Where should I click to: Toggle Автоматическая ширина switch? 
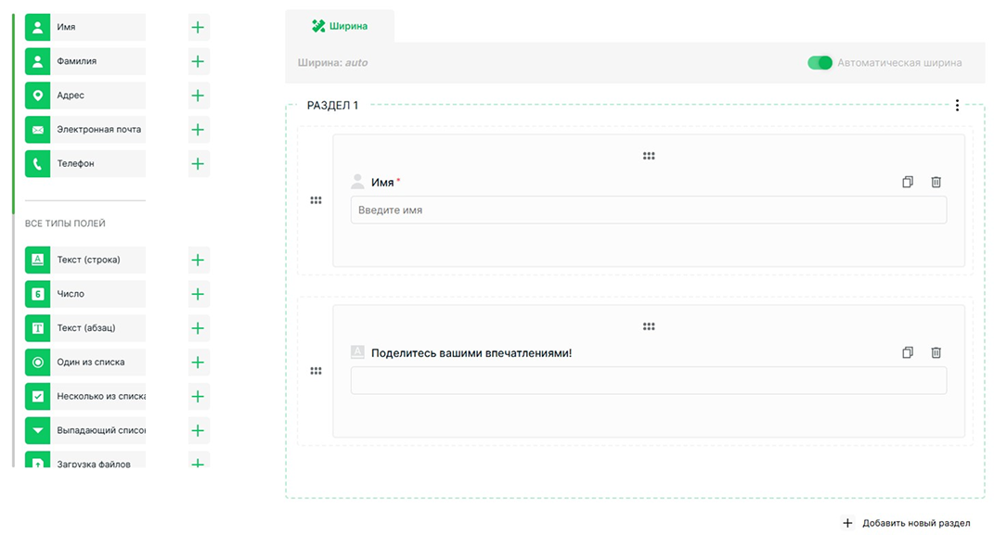point(820,63)
